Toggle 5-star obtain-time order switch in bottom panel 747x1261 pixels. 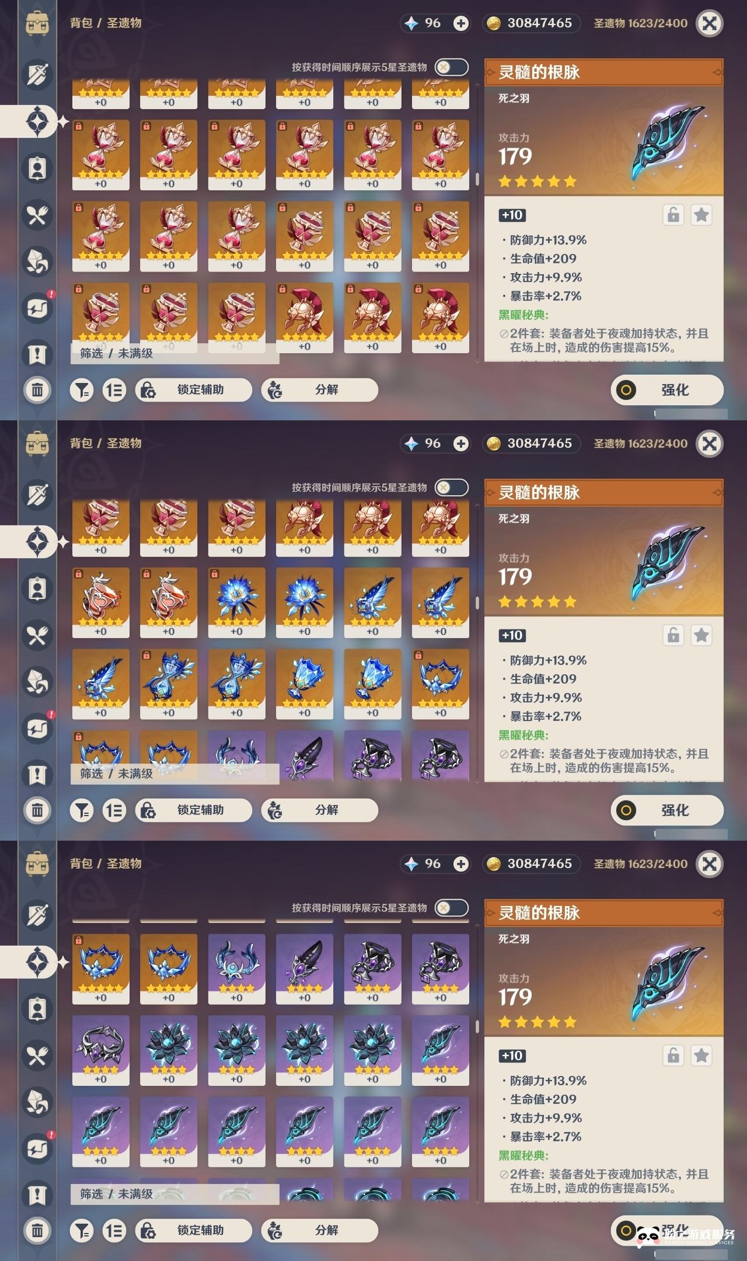coord(452,908)
